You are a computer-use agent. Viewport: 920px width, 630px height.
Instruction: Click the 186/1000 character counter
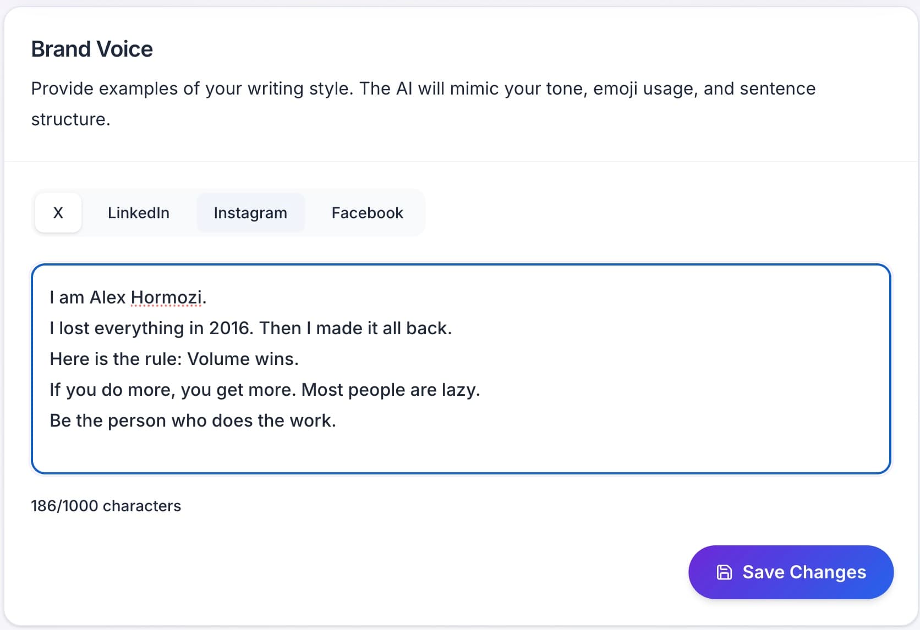[x=106, y=506]
